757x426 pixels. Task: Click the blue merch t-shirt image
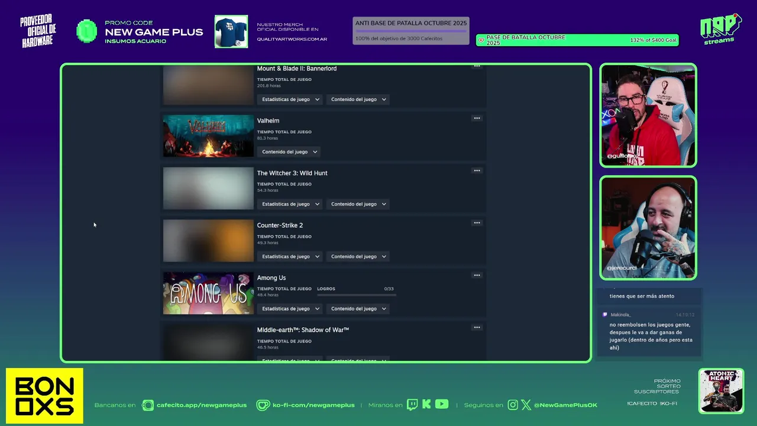[x=231, y=31]
